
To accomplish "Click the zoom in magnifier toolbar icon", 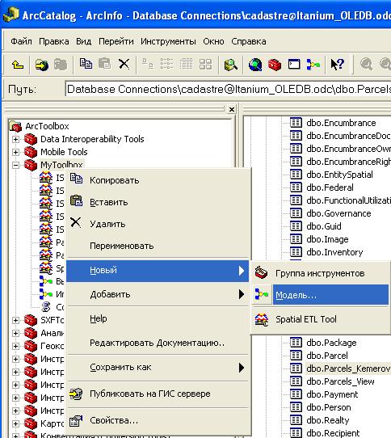I will (366, 64).
